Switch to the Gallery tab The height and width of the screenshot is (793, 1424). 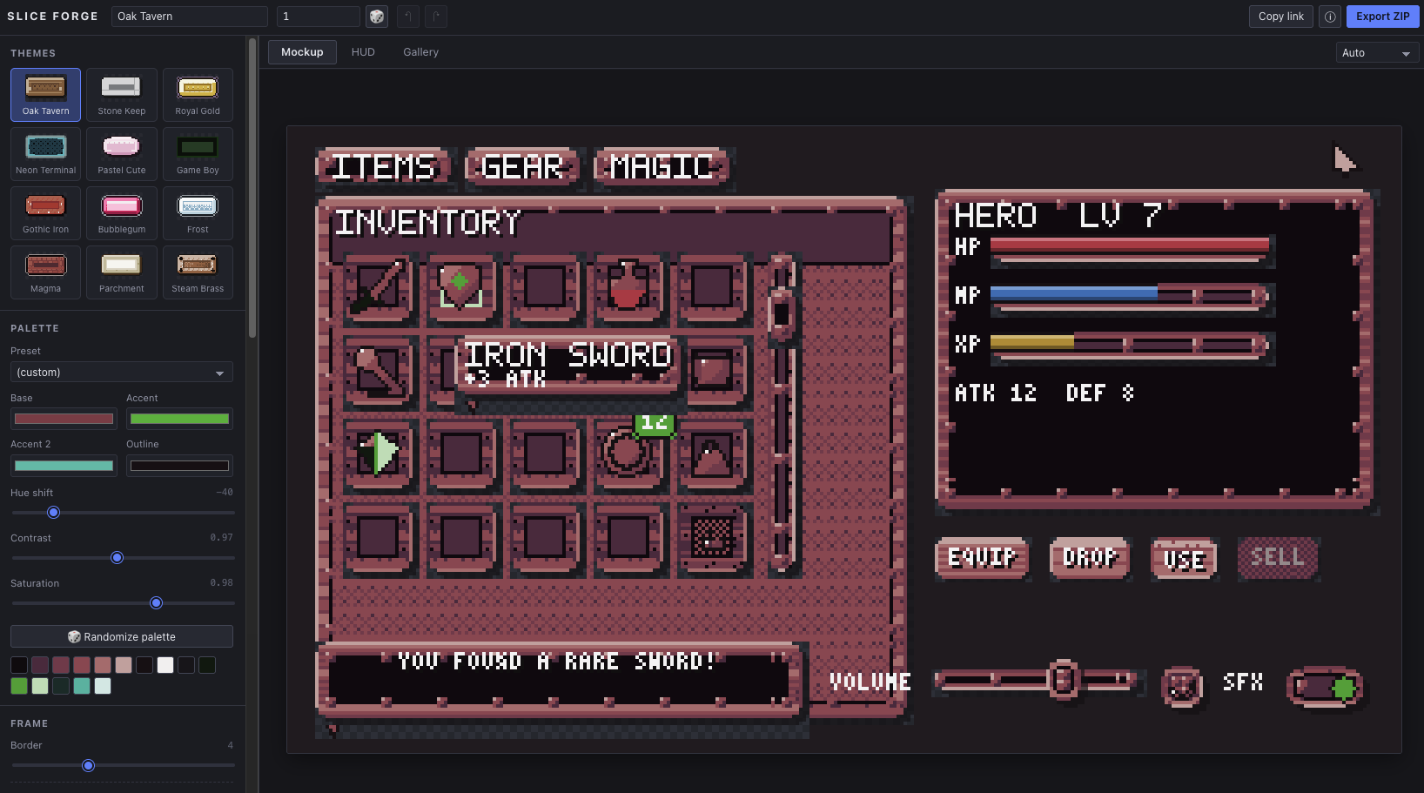click(x=420, y=52)
